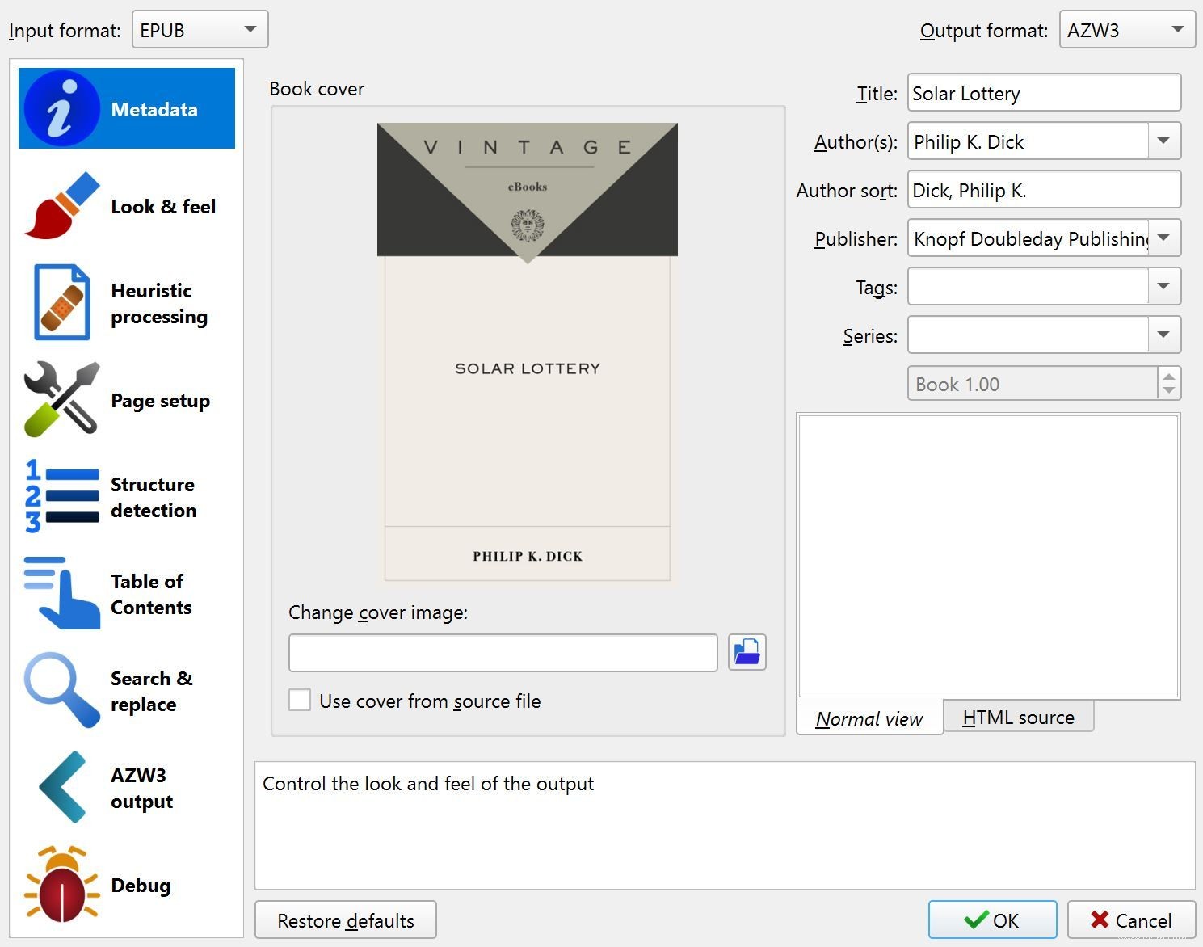Viewport: 1203px width, 947px height.
Task: Click the Author sort field
Action: pos(1044,190)
